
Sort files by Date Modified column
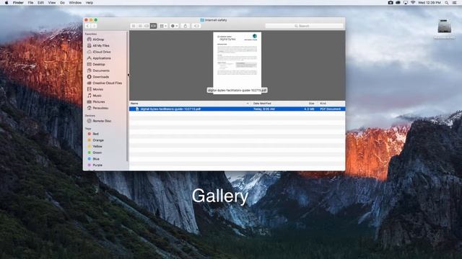pyautogui.click(x=262, y=104)
